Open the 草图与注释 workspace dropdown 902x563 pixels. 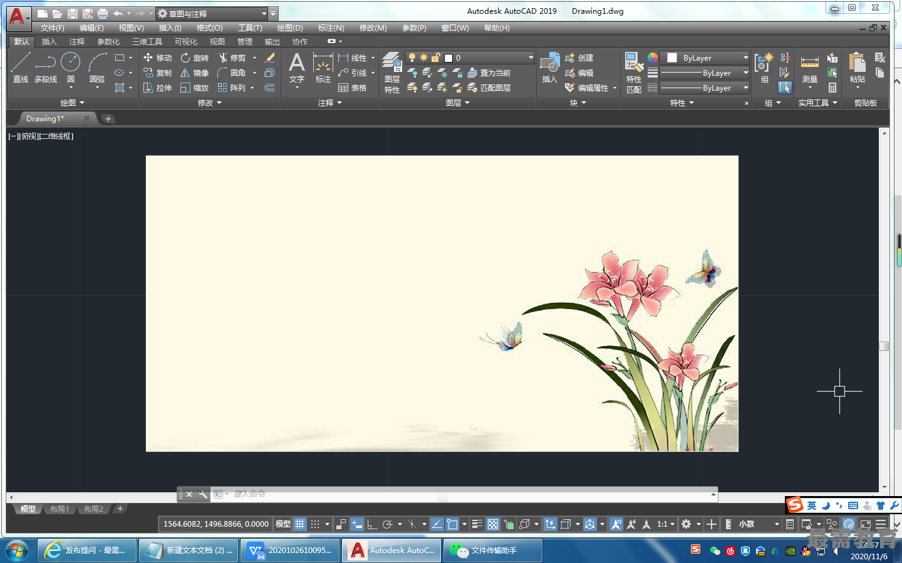click(212, 13)
